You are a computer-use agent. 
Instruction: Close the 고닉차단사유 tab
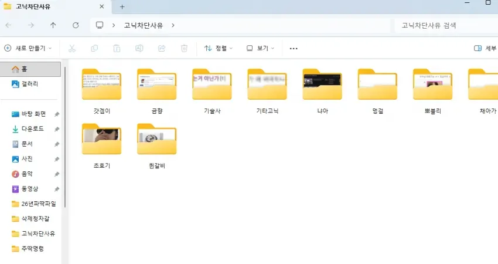pos(101,6)
